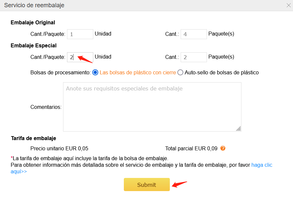Click the Total parcial EUR 0,09 text
The image size is (293, 197).
pyautogui.click(x=191, y=149)
